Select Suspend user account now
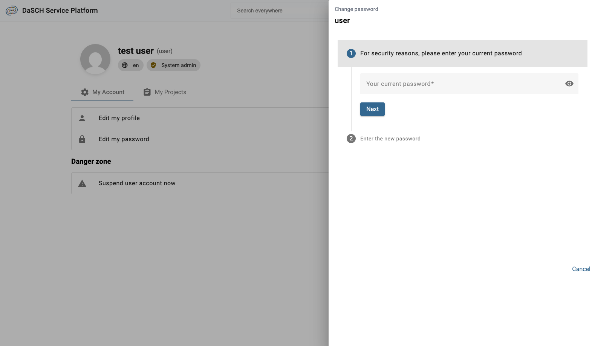 (137, 183)
